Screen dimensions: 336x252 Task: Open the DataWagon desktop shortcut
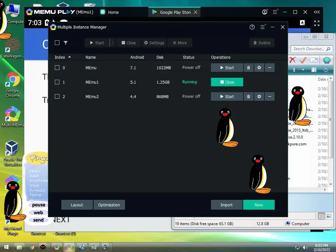12,48
